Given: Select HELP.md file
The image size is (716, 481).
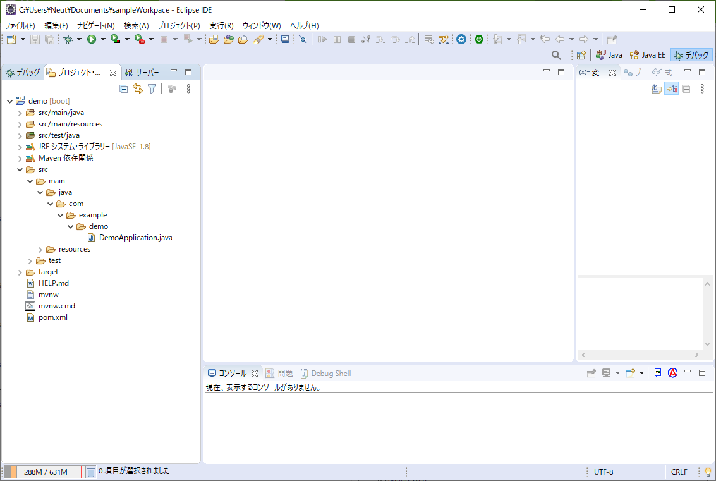Looking at the screenshot, I should (48, 283).
